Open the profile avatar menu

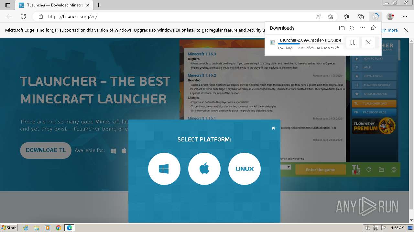pyautogui.click(x=390, y=16)
